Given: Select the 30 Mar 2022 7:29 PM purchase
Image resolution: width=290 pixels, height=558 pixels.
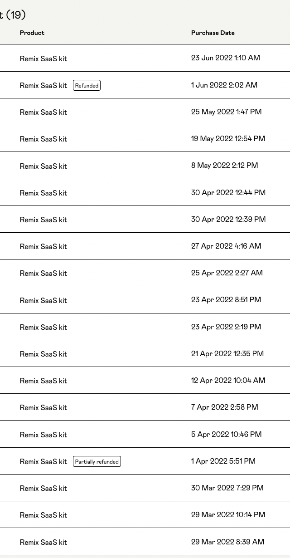Looking at the screenshot, I should pyautogui.click(x=145, y=488).
